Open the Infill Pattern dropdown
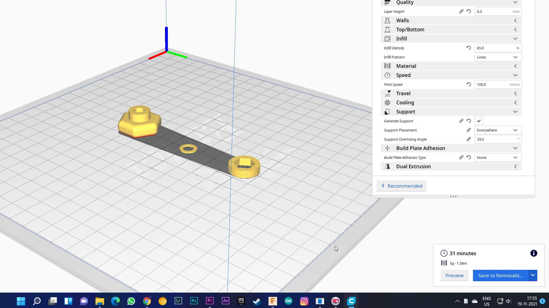Viewport: 549px width, 308px height. pos(498,57)
